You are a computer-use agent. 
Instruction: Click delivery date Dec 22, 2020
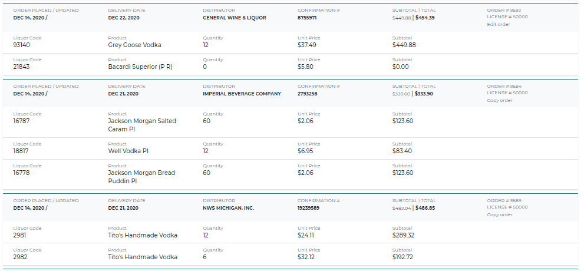pyautogui.click(x=124, y=18)
